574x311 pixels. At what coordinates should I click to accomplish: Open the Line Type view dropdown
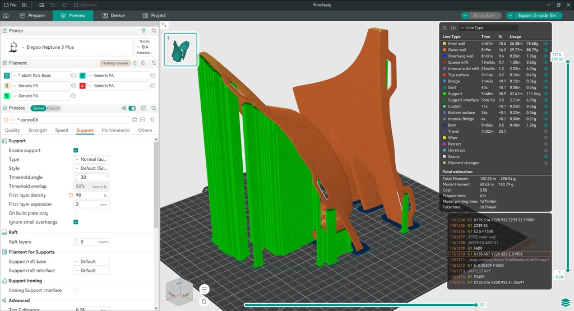pos(488,28)
